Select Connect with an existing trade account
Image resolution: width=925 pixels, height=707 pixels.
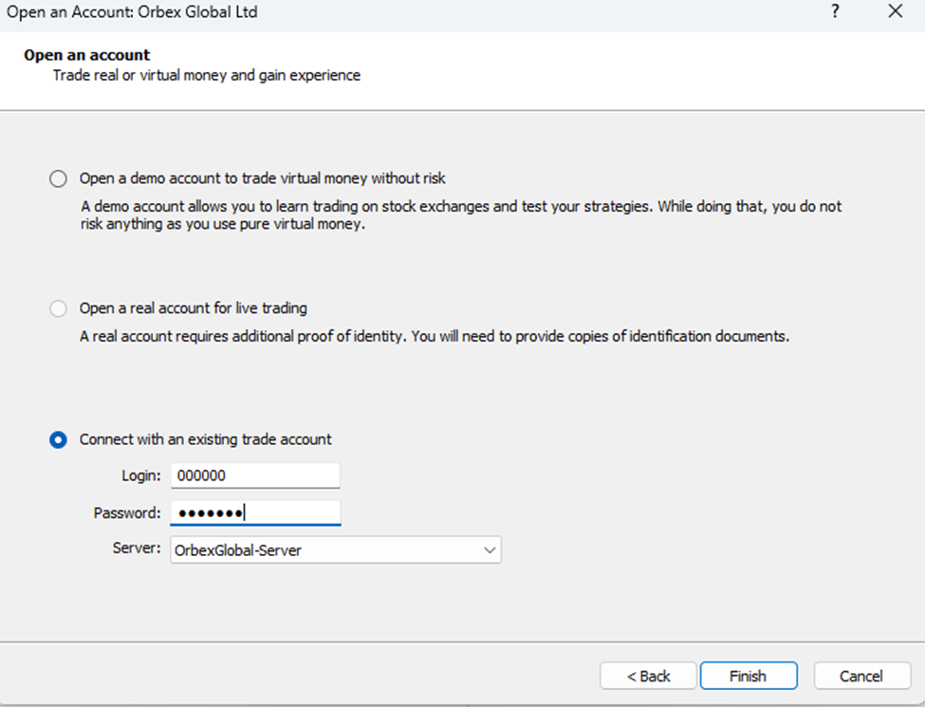pos(58,439)
